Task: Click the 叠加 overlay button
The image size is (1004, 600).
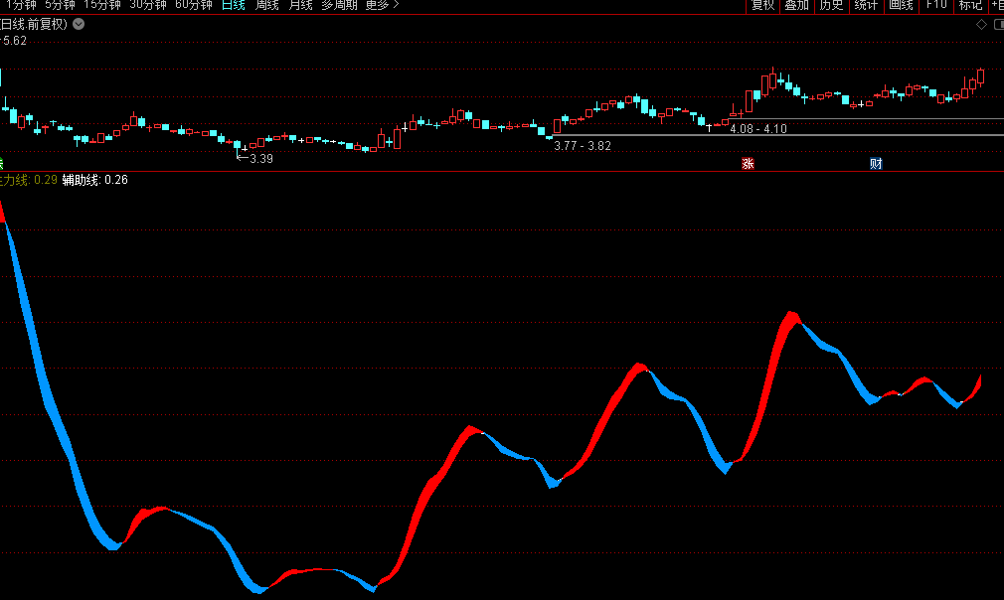Action: tap(796, 5)
